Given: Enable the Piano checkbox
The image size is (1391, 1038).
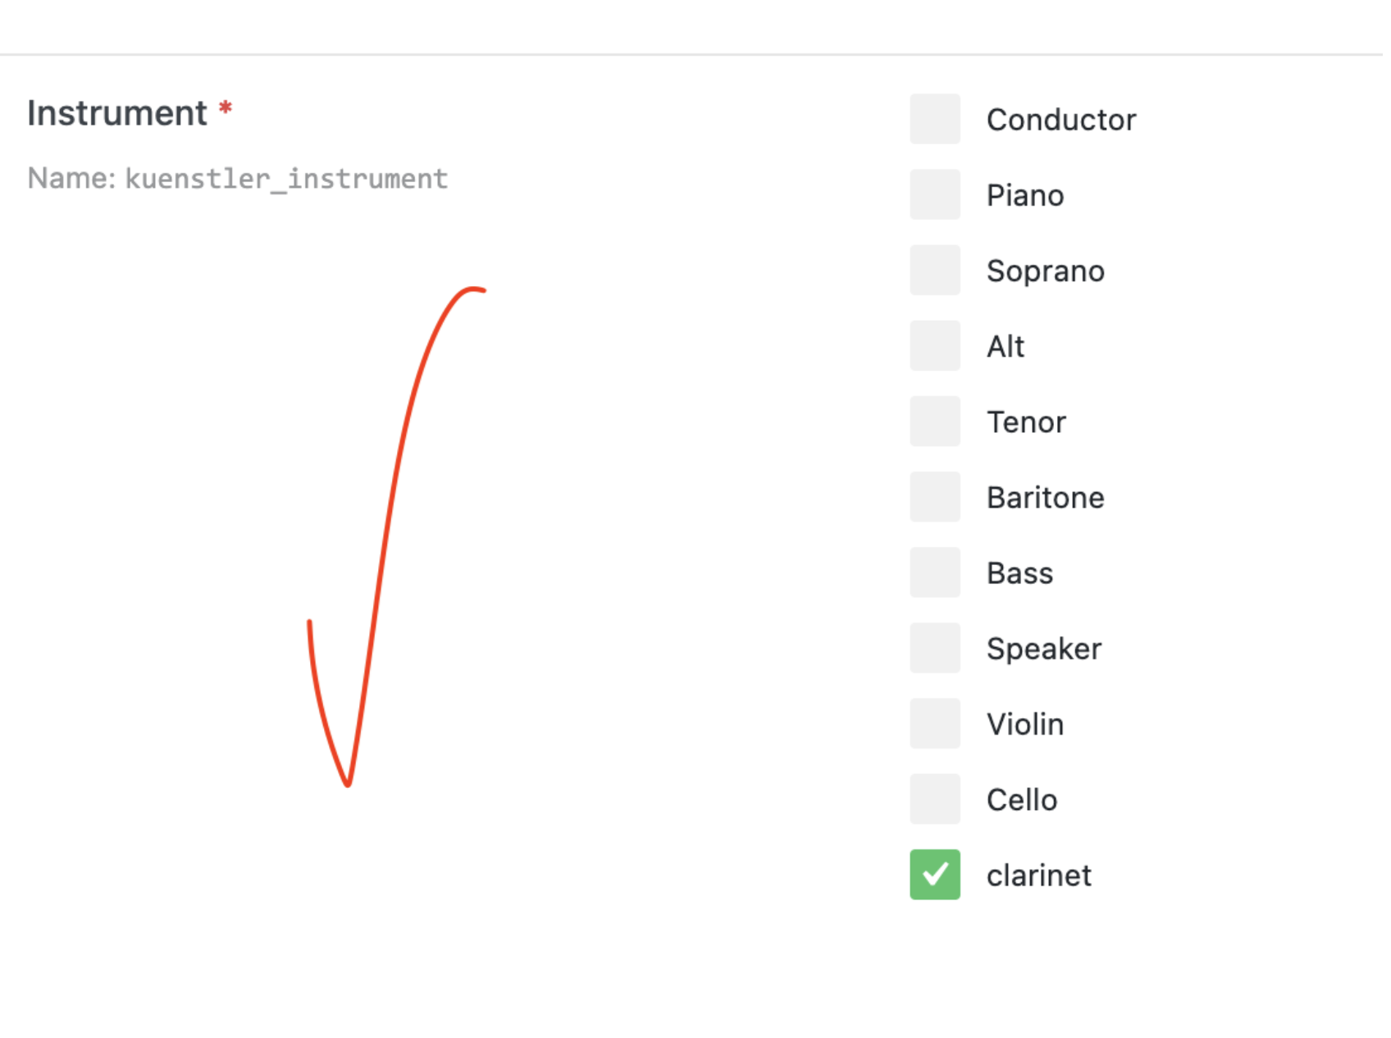Looking at the screenshot, I should coord(934,194).
